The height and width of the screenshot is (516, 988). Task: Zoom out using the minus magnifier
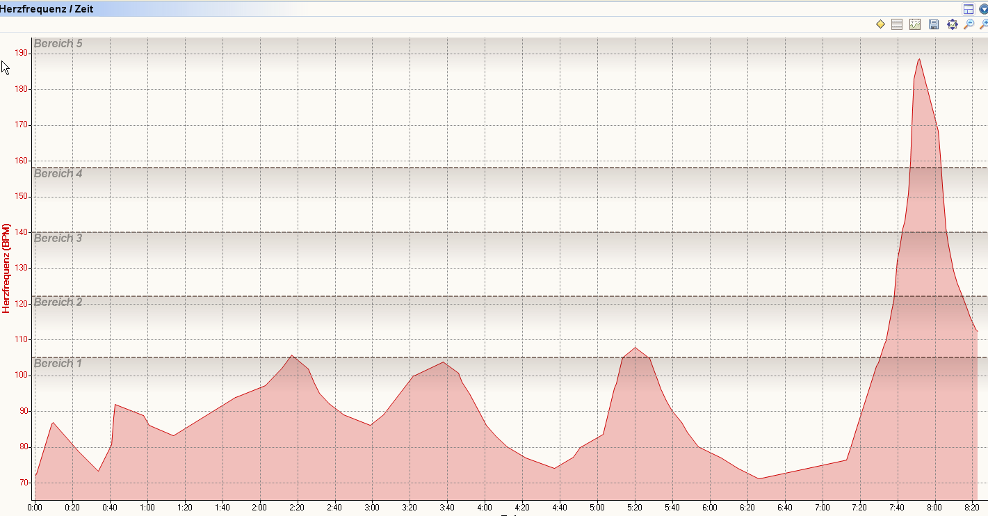[969, 24]
